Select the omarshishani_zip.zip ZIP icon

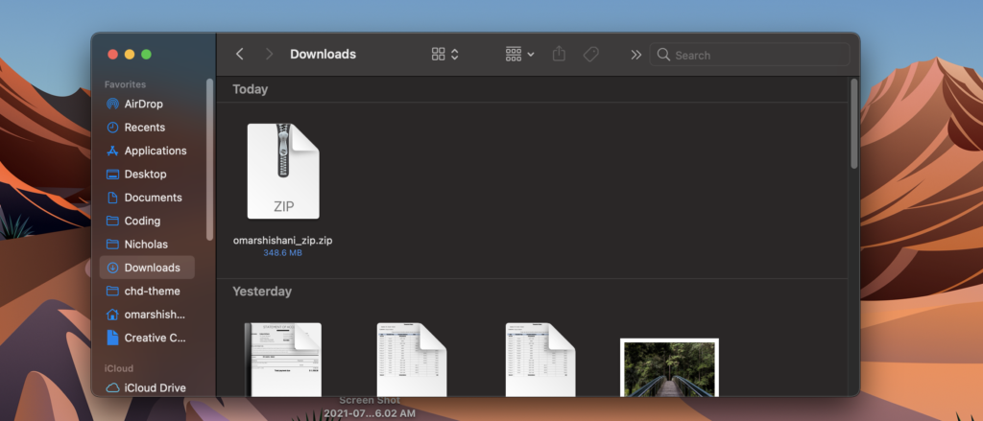coord(283,171)
